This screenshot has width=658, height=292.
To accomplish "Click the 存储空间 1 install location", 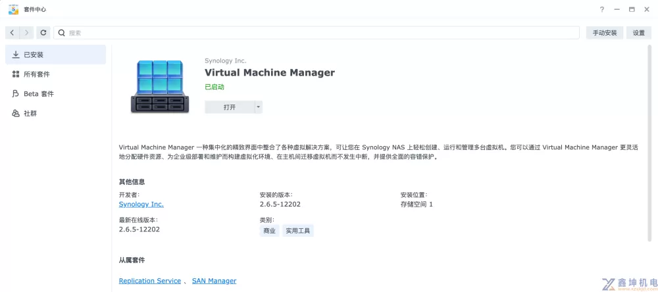I will [417, 205].
